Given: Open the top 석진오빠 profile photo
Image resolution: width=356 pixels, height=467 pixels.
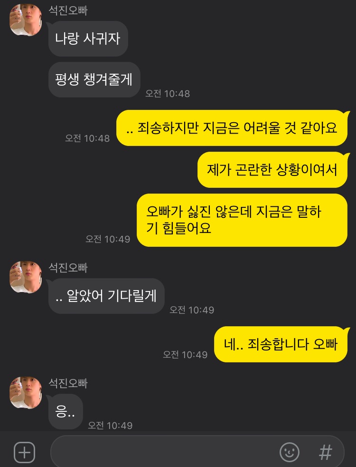Looking at the screenshot, I should pyautogui.click(x=26, y=20).
